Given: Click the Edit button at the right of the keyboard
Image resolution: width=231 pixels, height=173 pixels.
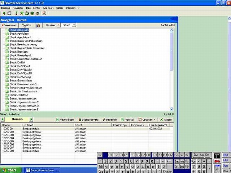Looking at the screenshot, I should coord(226,160).
